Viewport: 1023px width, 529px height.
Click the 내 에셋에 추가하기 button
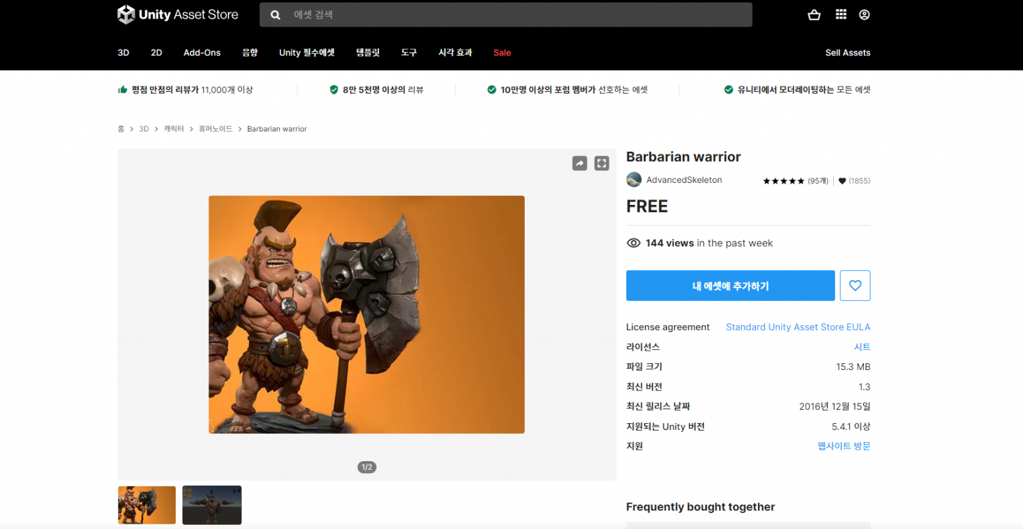(x=730, y=285)
